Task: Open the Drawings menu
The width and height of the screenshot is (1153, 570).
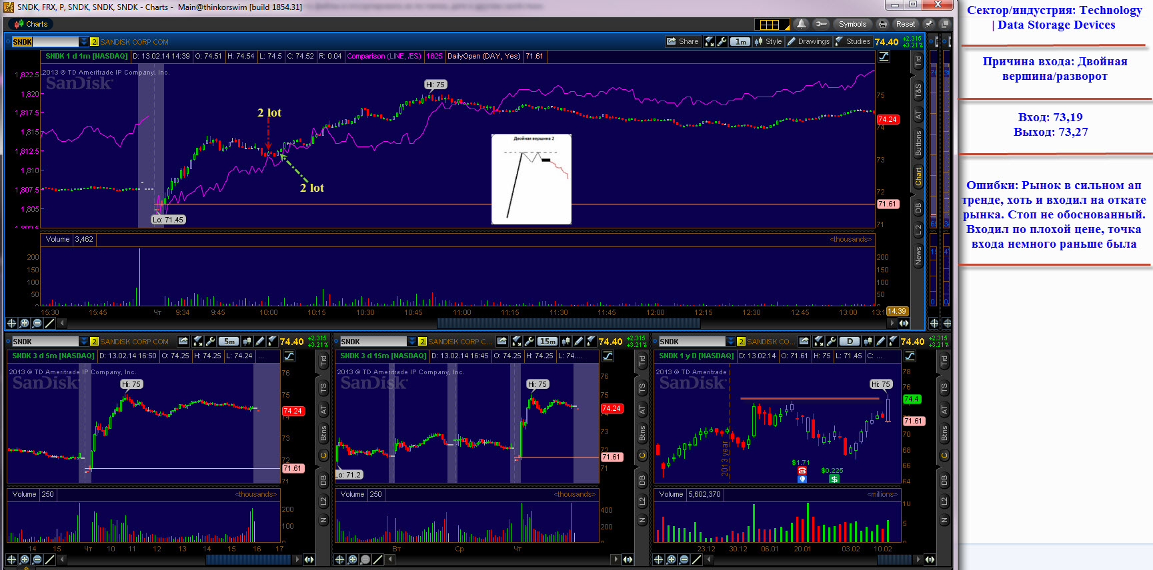Action: (x=808, y=41)
